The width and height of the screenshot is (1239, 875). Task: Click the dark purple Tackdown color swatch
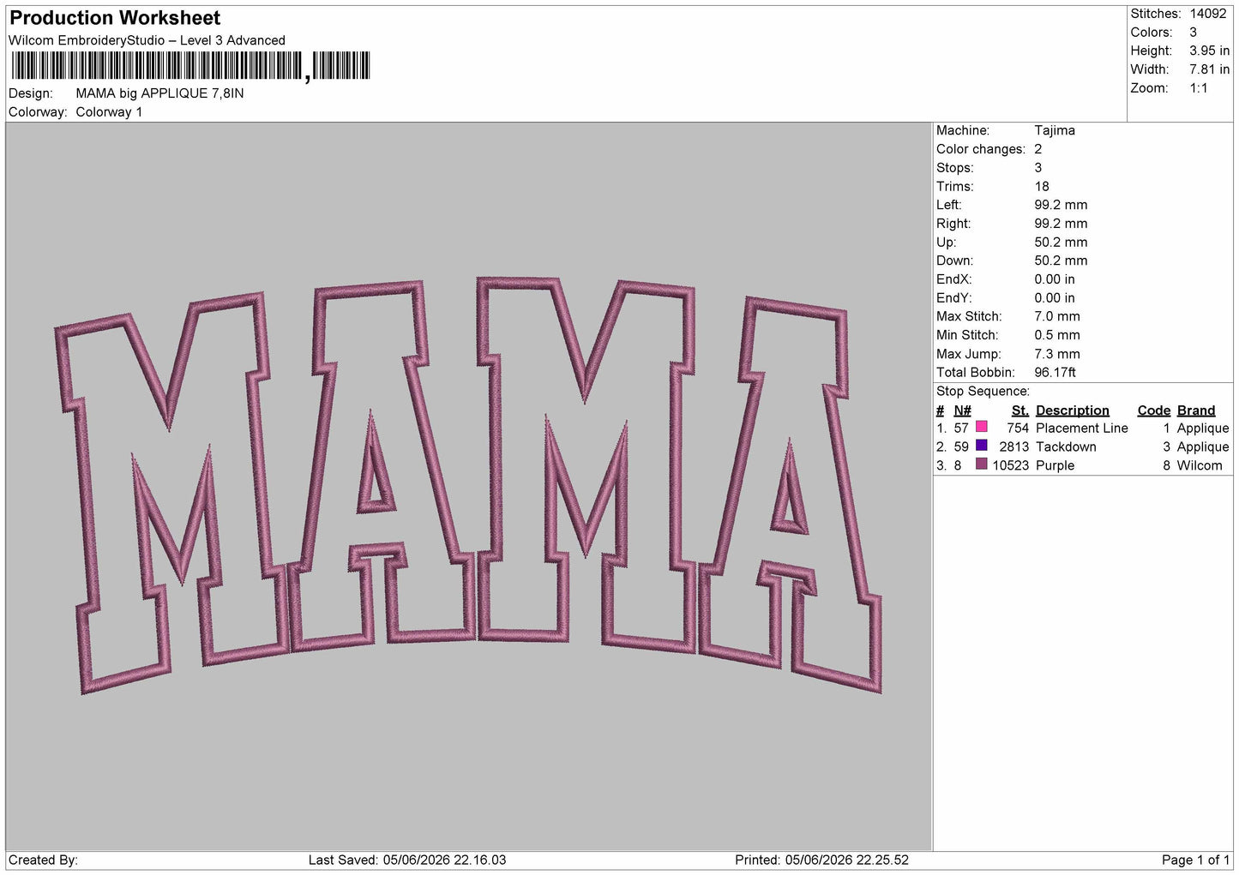pos(982,446)
